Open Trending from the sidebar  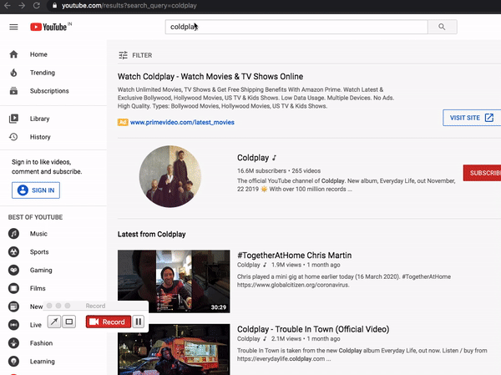(43, 73)
